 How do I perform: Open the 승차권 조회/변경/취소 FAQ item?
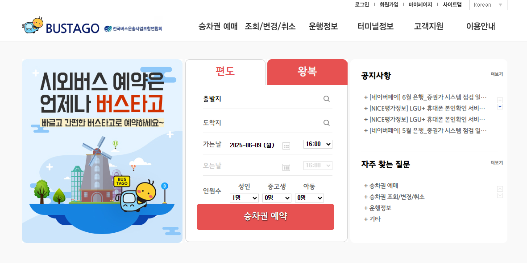[x=394, y=197]
